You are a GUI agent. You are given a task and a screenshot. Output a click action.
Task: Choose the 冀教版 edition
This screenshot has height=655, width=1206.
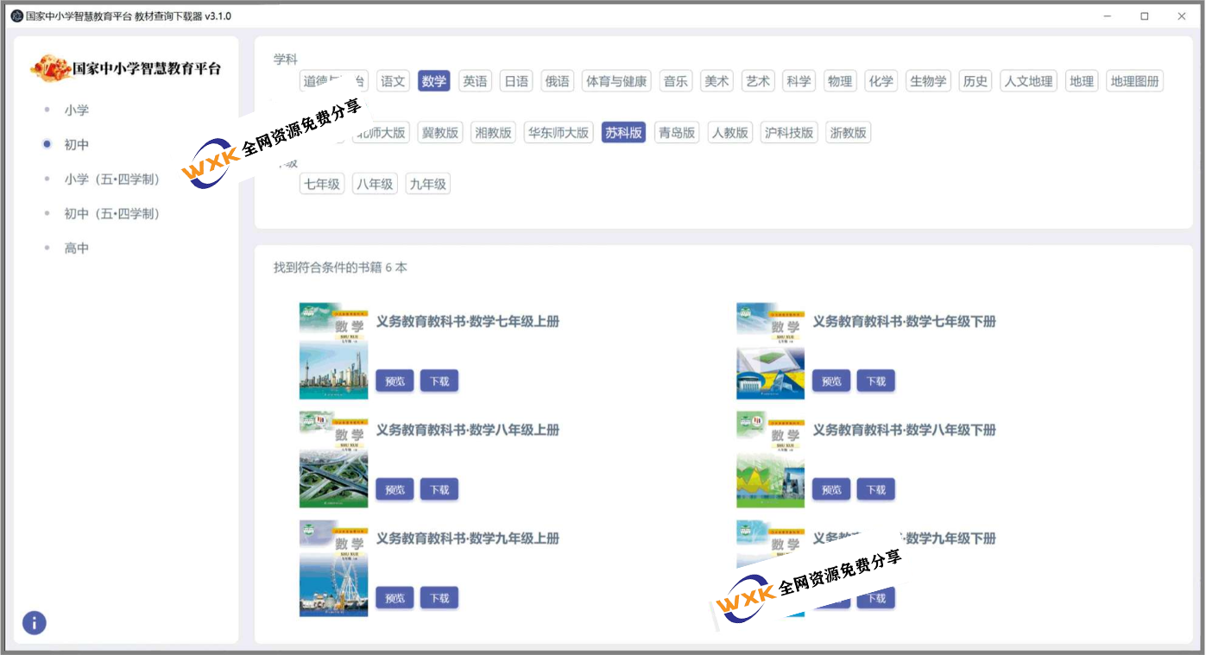[440, 133]
